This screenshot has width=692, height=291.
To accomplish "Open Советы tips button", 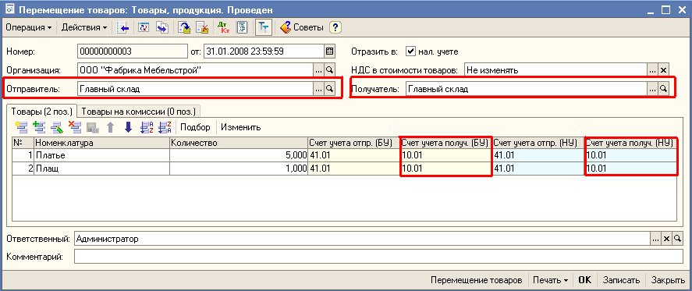I will click(x=302, y=27).
